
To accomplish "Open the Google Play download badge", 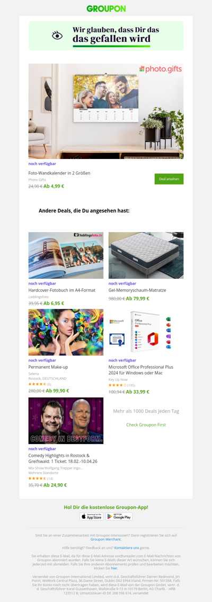I will pos(119,516).
